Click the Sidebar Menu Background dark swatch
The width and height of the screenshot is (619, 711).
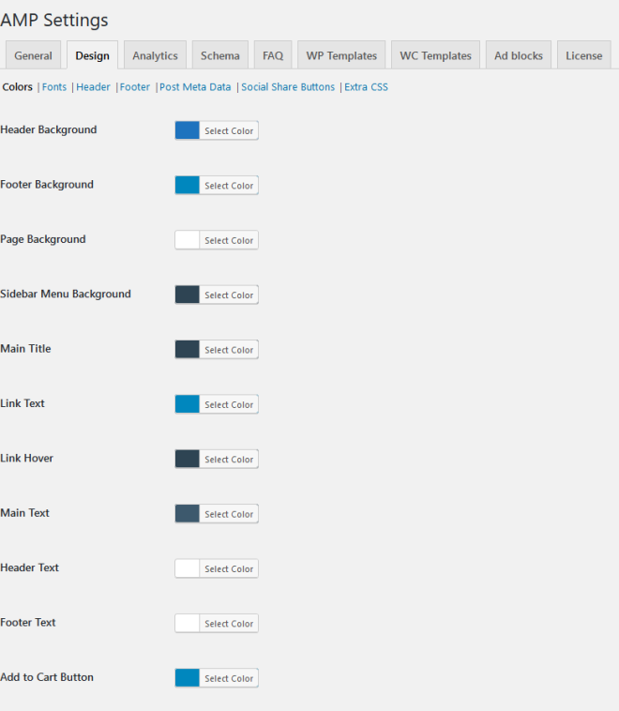(188, 295)
